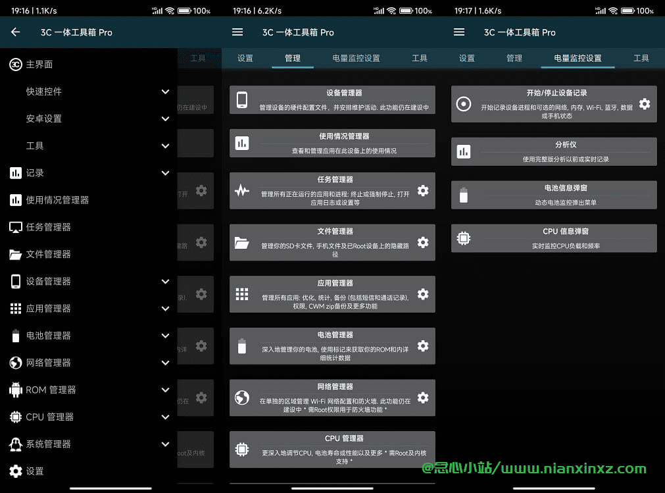Expand the 安卓设置 chevron

[165, 118]
